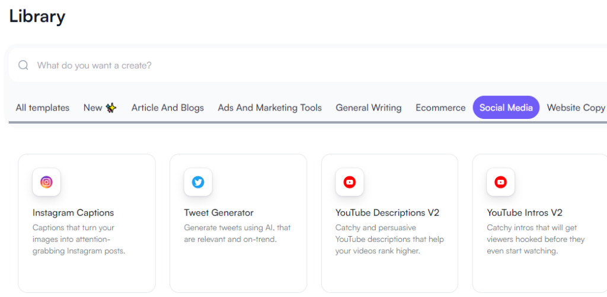The width and height of the screenshot is (607, 297).
Task: Click the YouTube icon on Descriptions V2 card
Action: [x=350, y=182]
